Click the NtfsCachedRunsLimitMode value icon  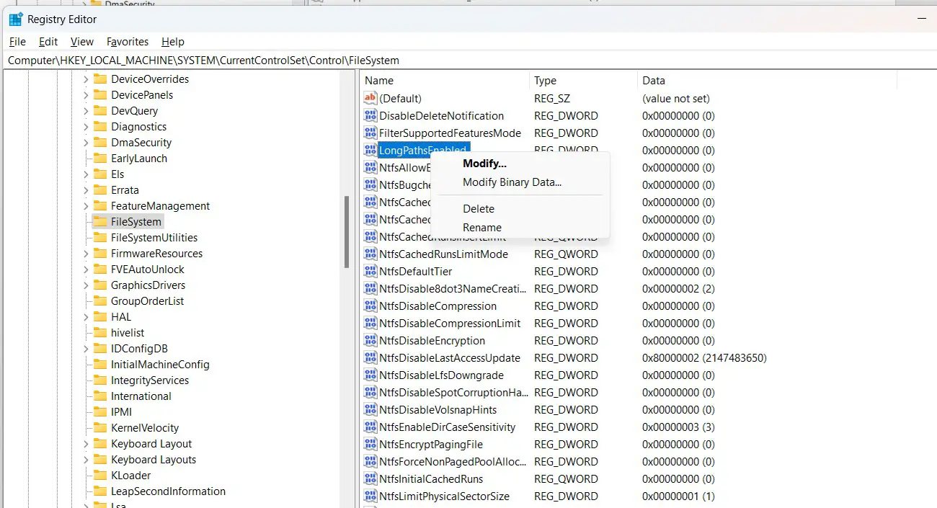[x=370, y=254]
